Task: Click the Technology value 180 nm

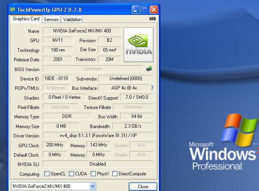Action: pos(58,50)
